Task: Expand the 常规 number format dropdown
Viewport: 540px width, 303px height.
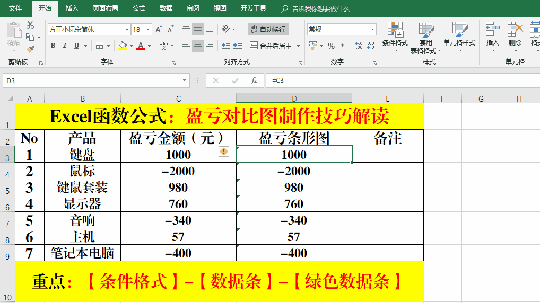Action: point(373,30)
